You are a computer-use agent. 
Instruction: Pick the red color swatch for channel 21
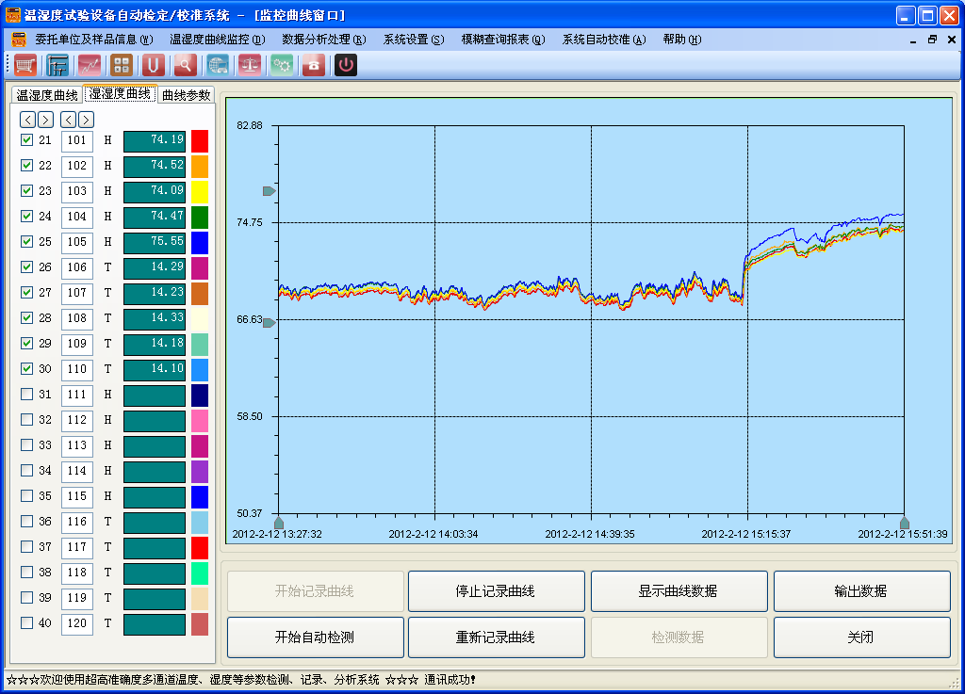click(x=200, y=141)
